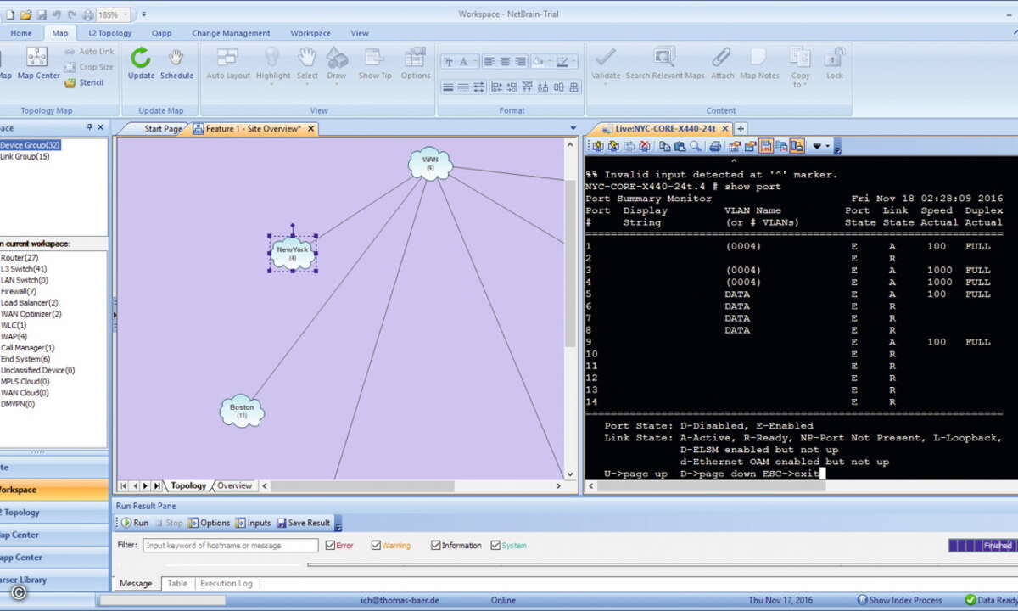Open the map tab list dropdown arrow

click(x=573, y=129)
